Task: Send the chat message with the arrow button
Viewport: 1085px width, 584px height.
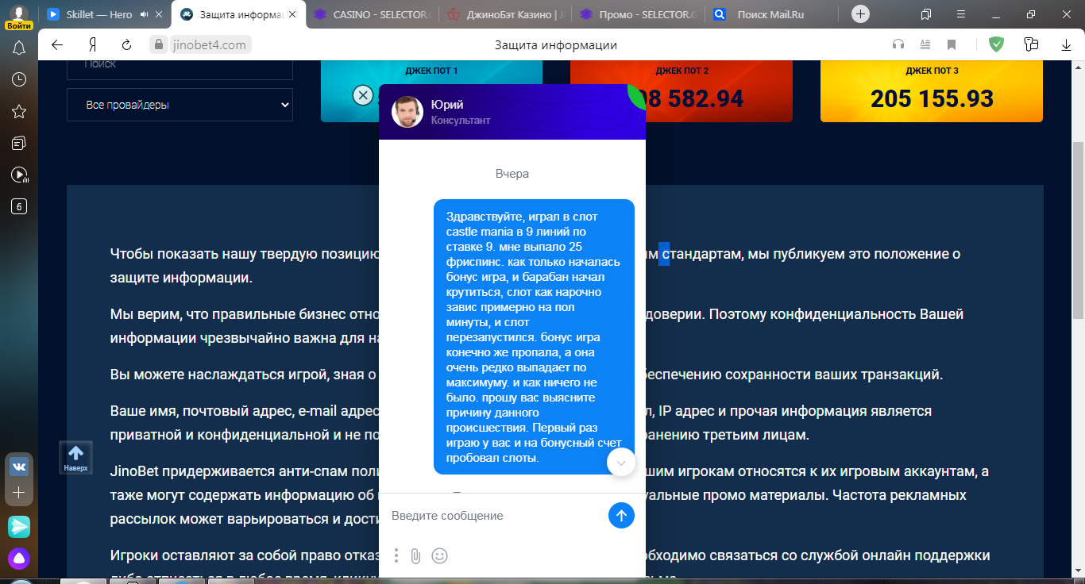Action: pyautogui.click(x=621, y=515)
